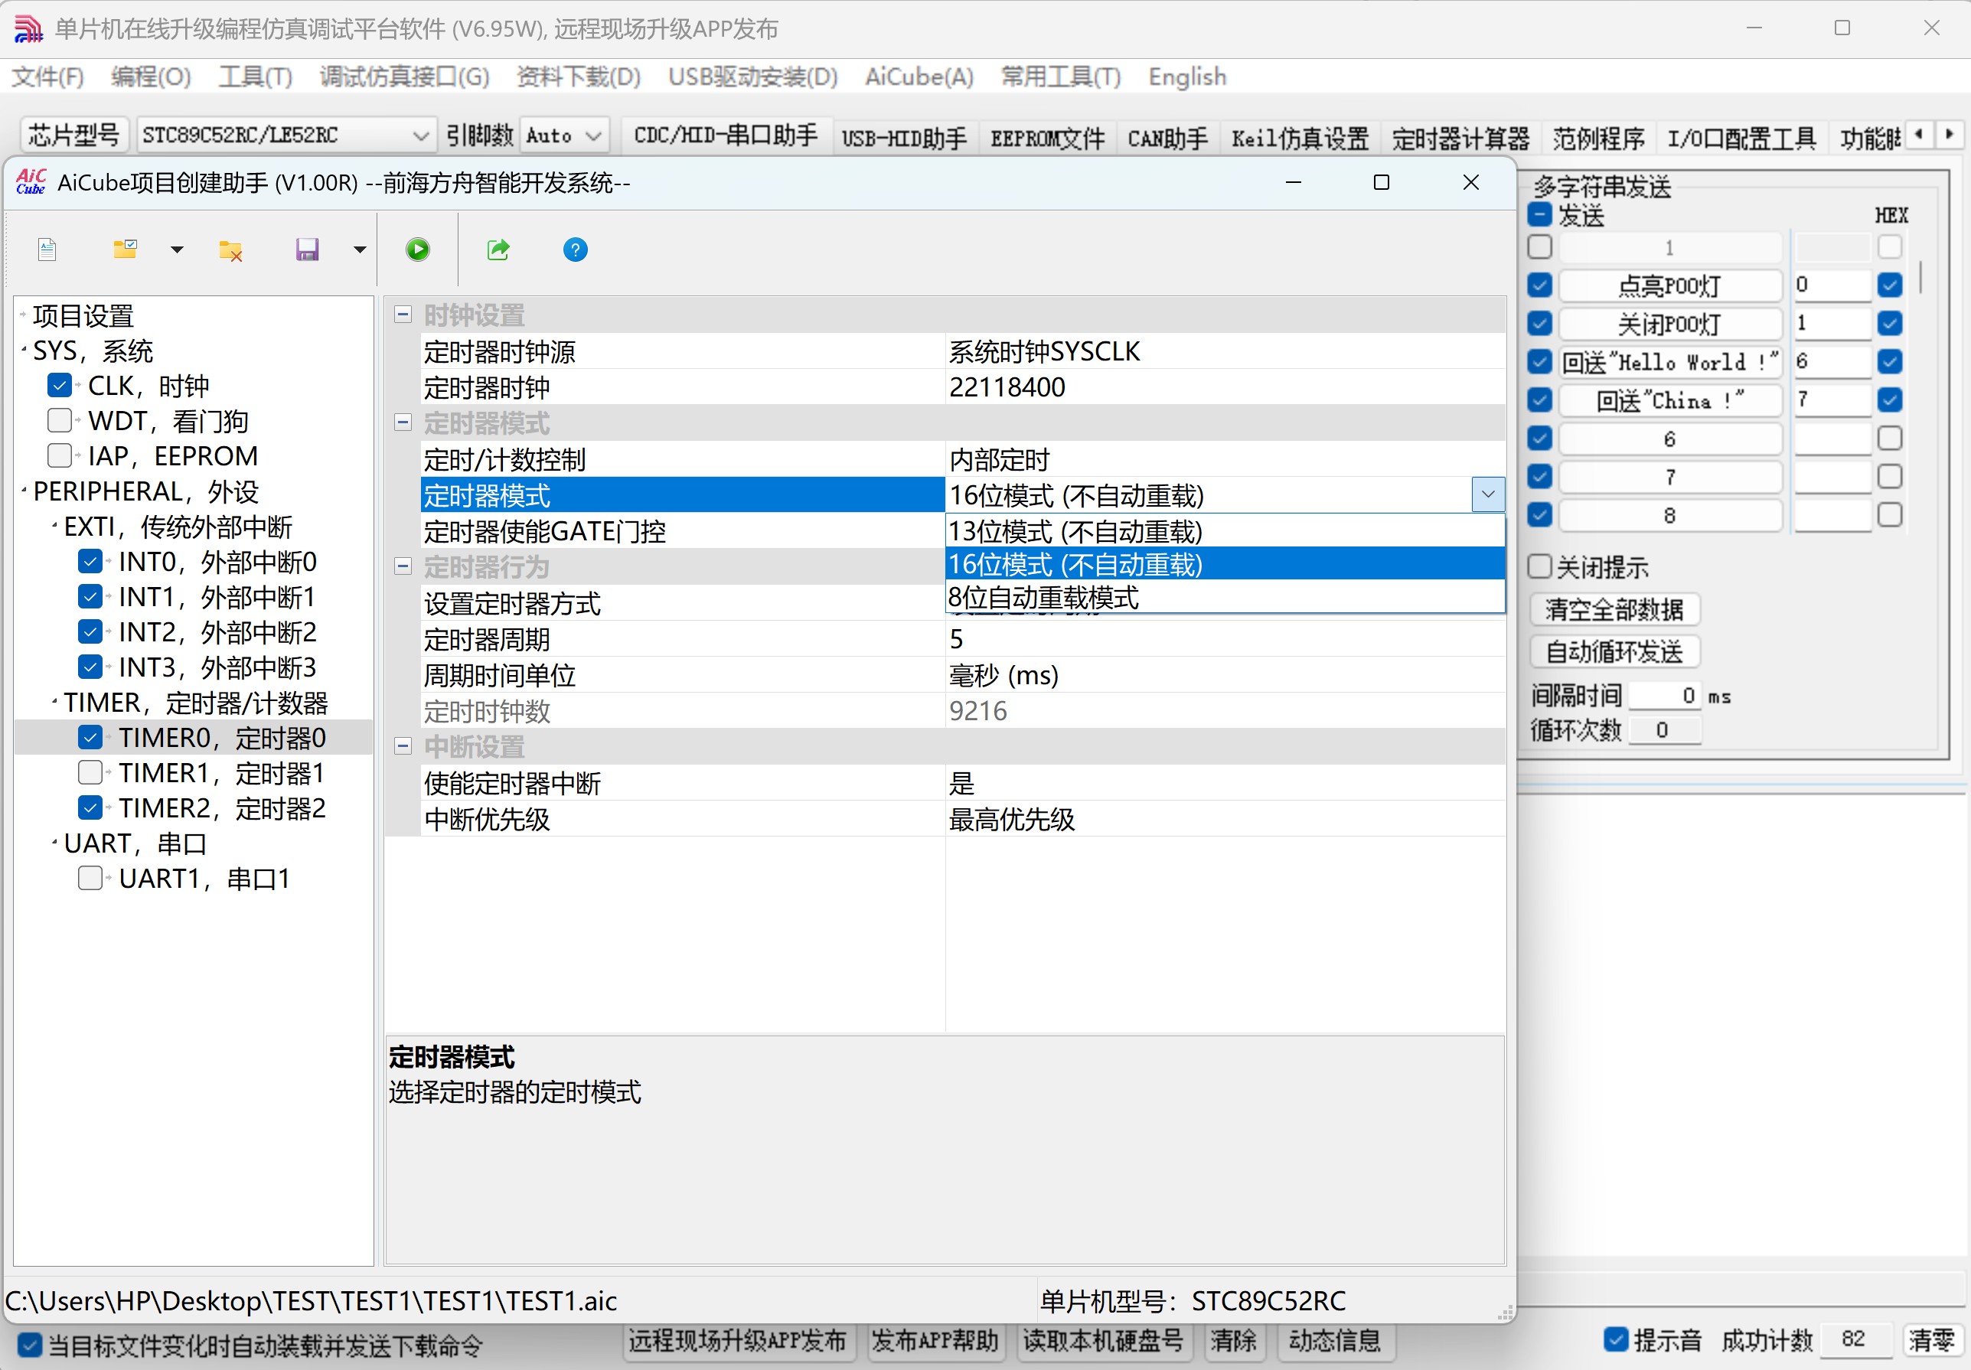The height and width of the screenshot is (1370, 1971).
Task: Click the new project document icon
Action: click(47, 250)
